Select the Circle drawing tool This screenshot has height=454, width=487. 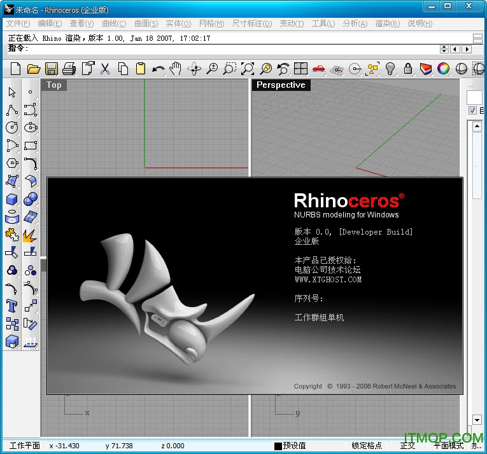tap(12, 128)
